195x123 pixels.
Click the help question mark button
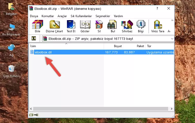pos(157,8)
